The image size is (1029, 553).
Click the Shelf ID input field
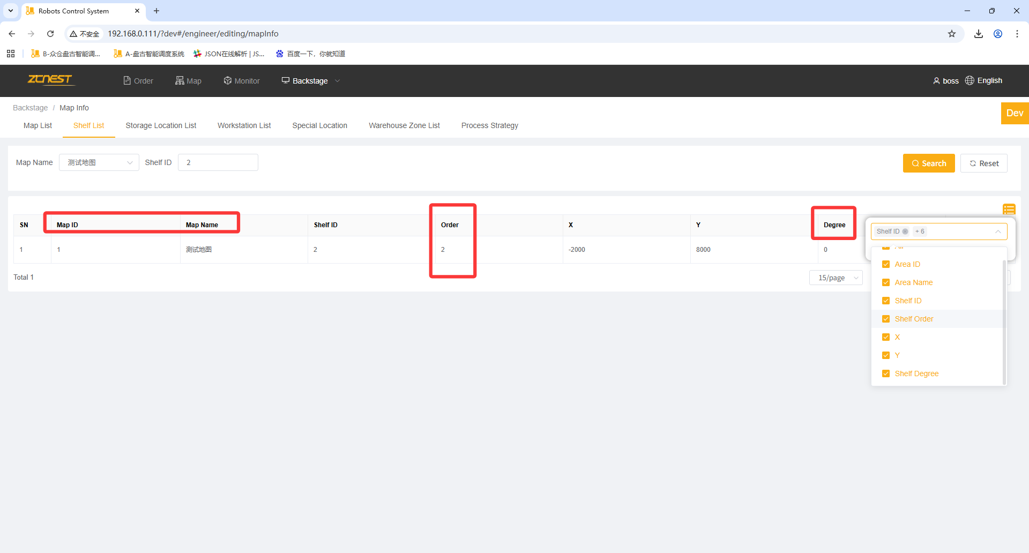pos(218,162)
